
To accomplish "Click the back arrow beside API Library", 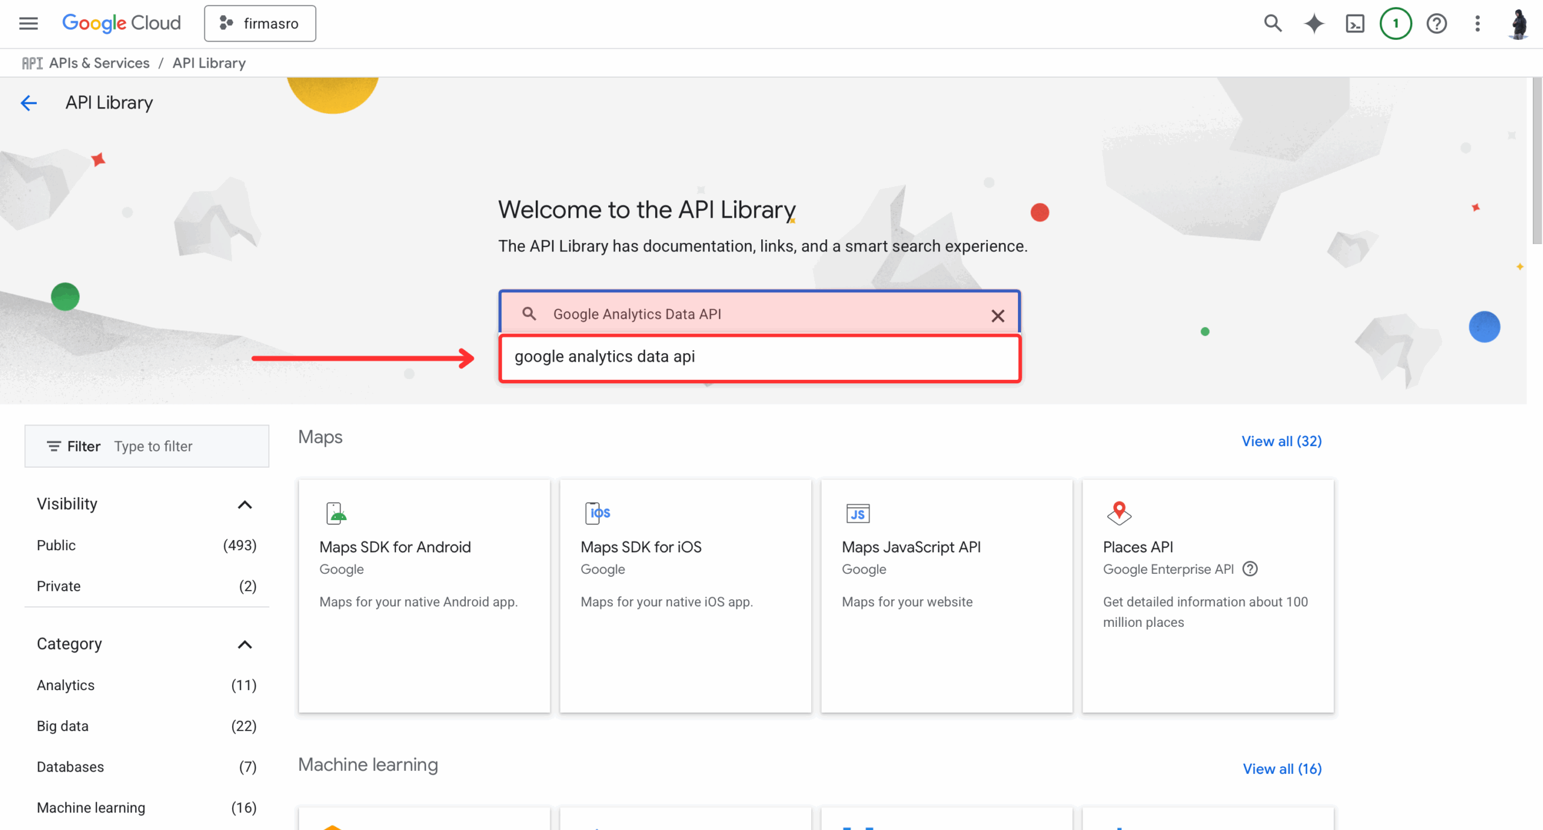I will tap(28, 103).
